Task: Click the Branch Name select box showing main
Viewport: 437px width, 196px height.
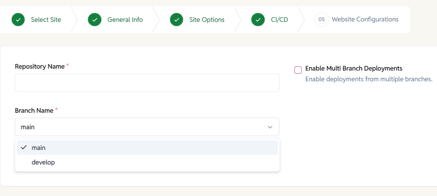Action: pos(142,127)
